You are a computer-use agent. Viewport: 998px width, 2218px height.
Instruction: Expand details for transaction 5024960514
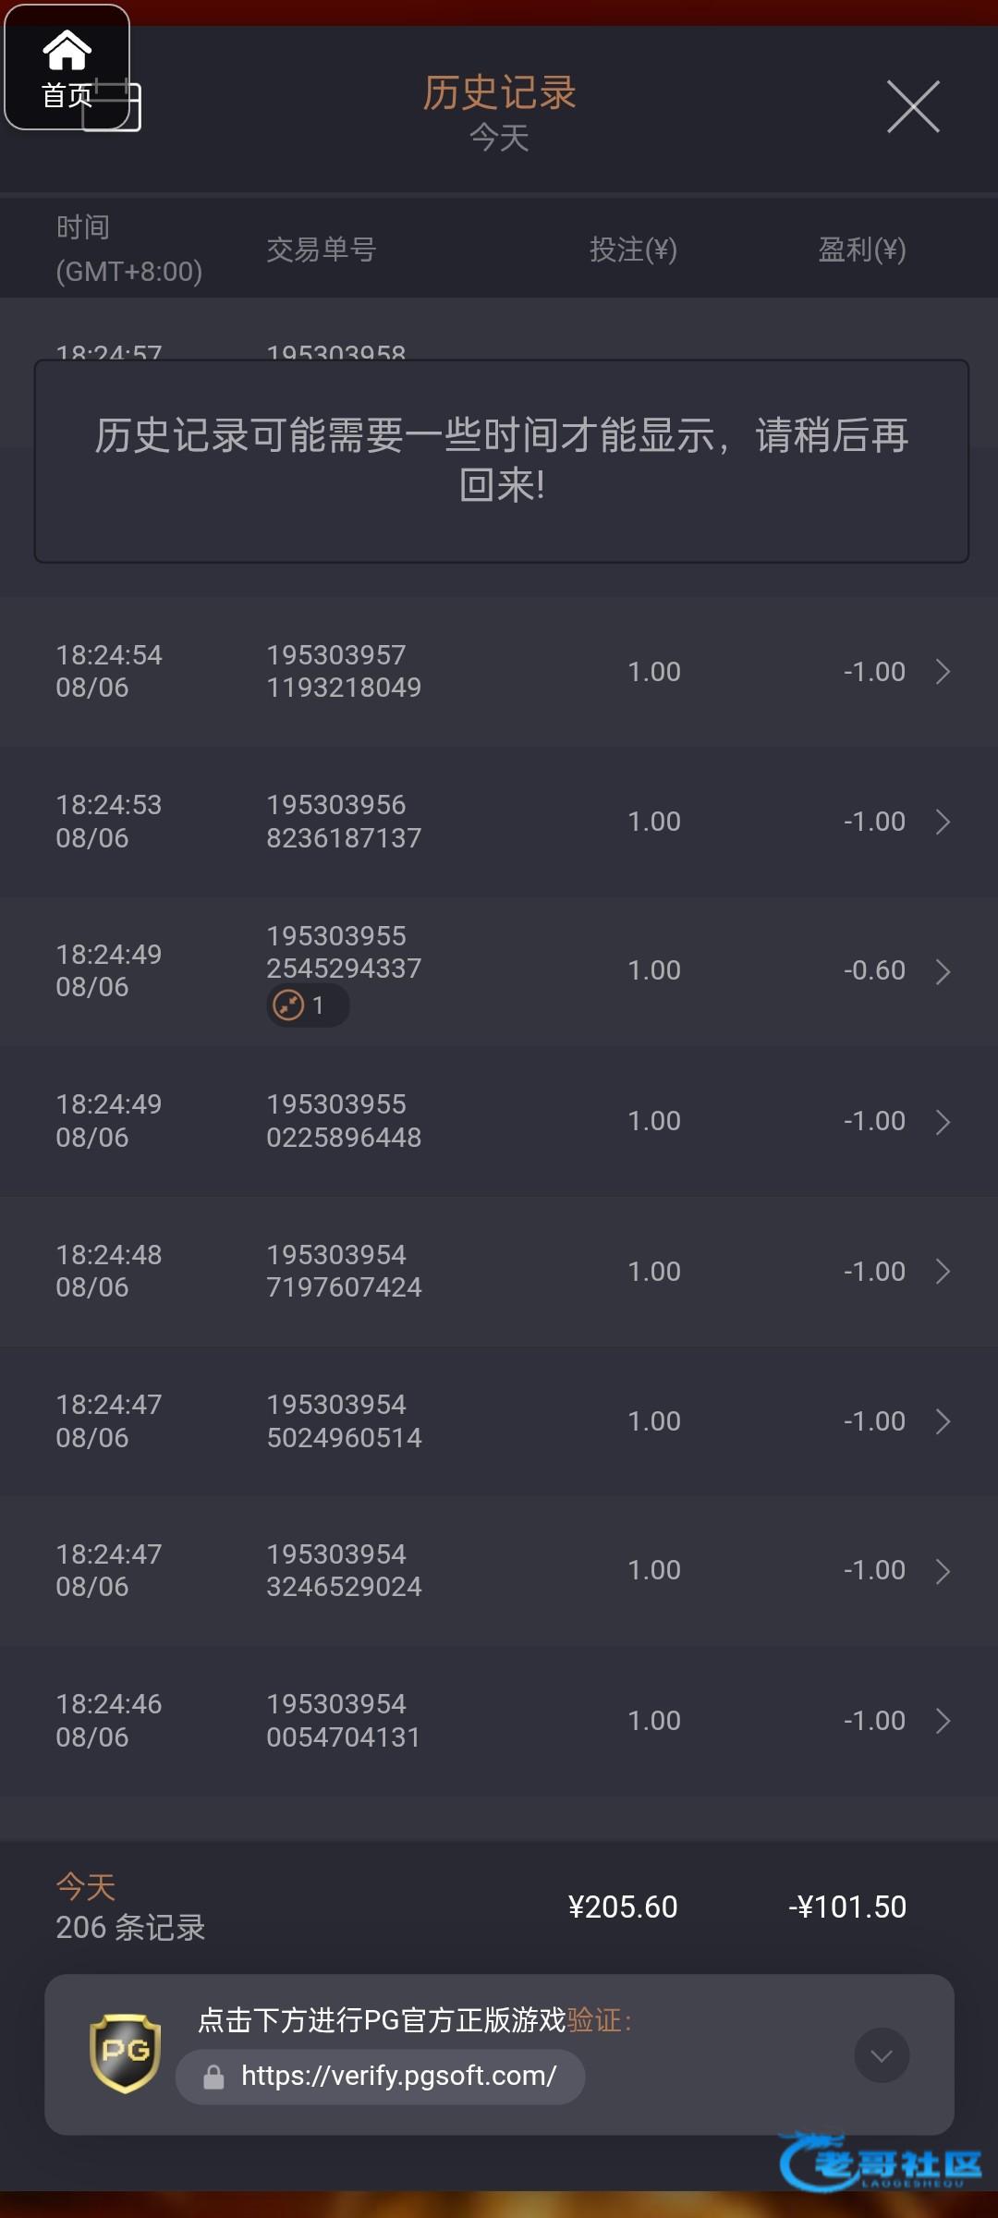pos(942,1421)
